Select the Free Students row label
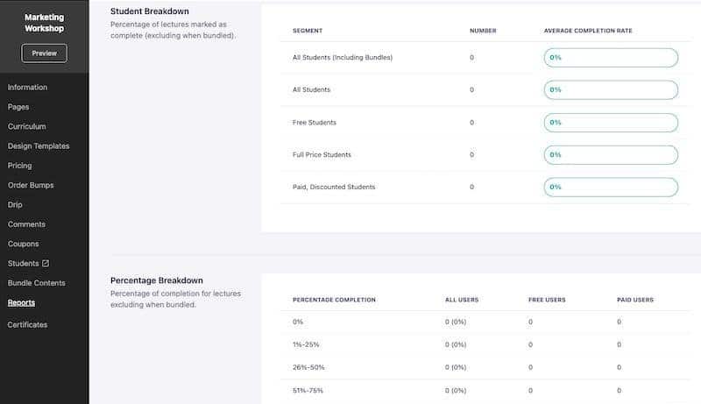 (x=315, y=123)
